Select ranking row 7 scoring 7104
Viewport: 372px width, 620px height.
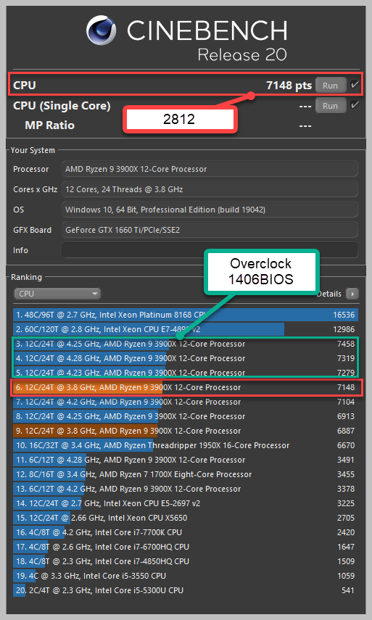pyautogui.click(x=186, y=402)
